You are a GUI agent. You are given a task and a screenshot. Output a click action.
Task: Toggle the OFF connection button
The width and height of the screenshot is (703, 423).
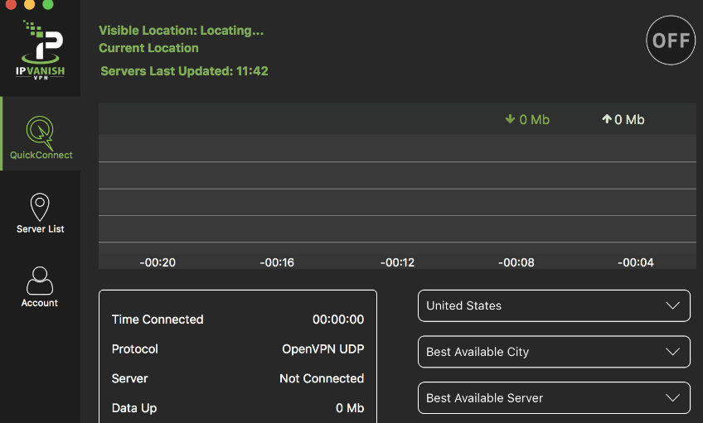point(671,41)
